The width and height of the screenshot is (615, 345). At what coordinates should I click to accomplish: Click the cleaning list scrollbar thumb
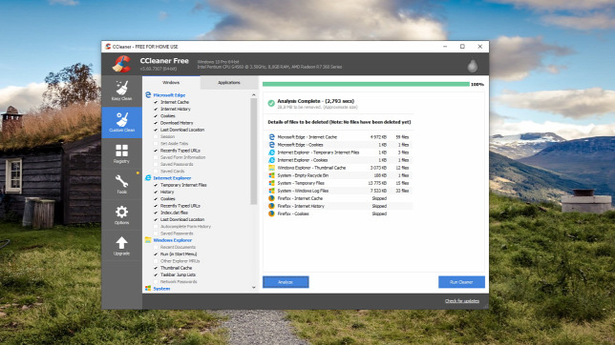[253, 152]
